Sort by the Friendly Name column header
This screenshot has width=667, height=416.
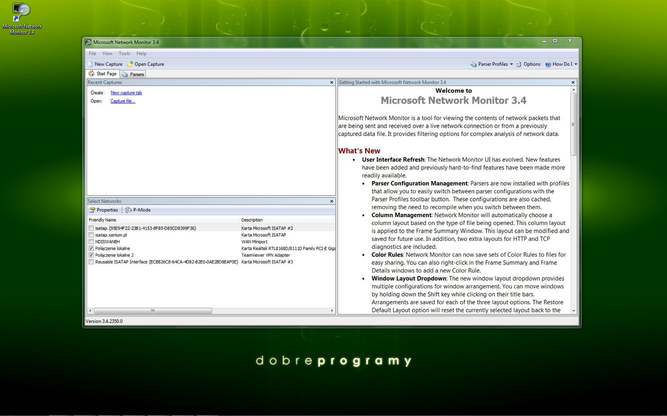point(163,220)
